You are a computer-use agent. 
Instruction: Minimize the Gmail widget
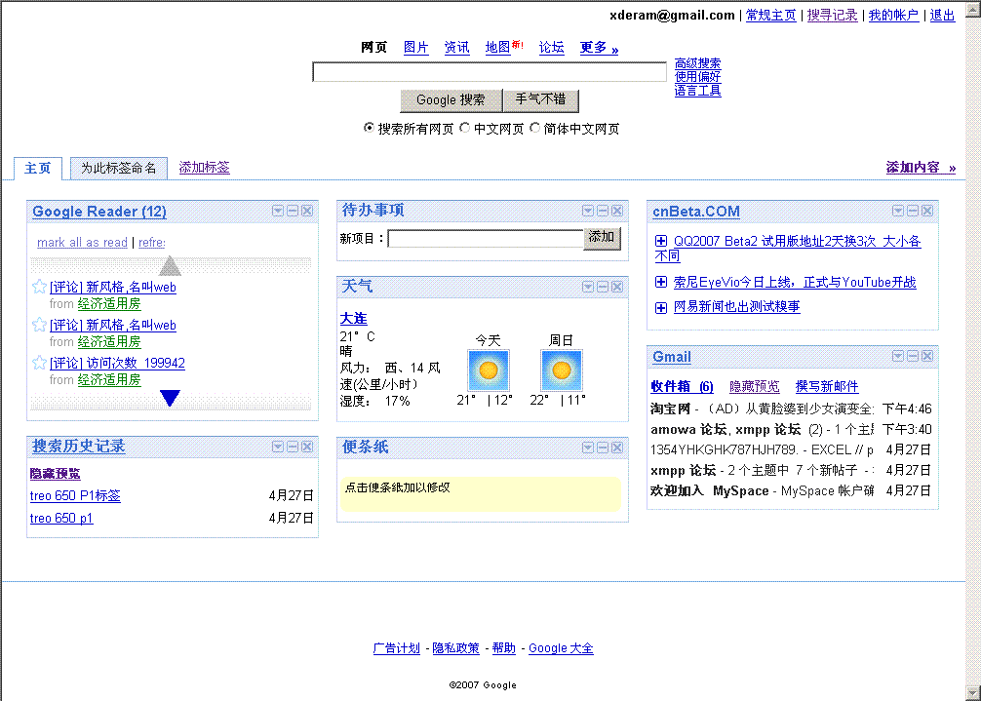coord(913,356)
